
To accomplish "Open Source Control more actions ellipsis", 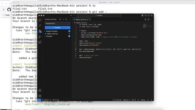I will point(69,20).
